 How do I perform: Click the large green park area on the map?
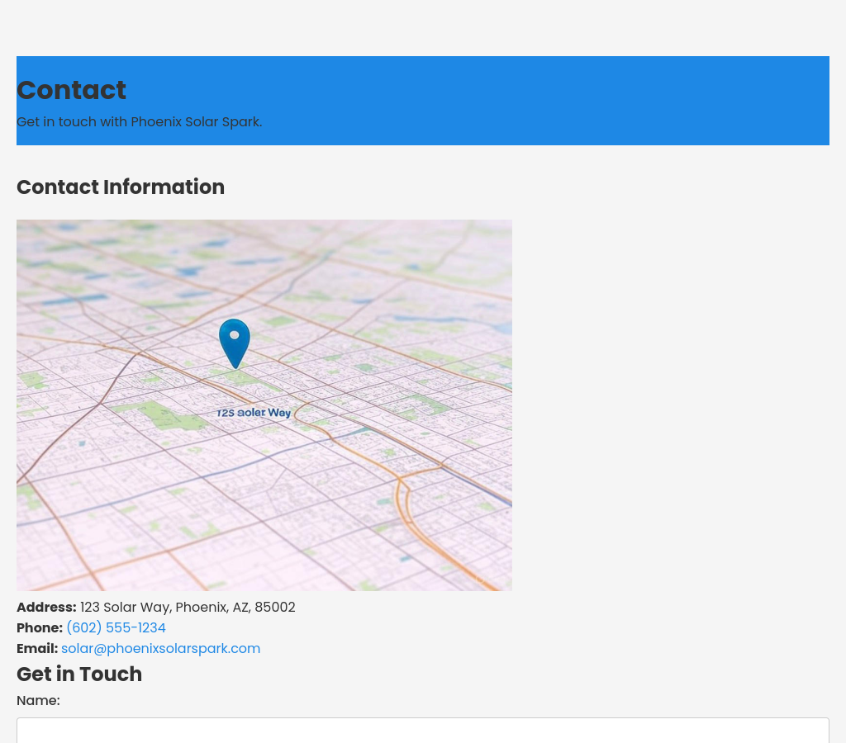point(161,414)
